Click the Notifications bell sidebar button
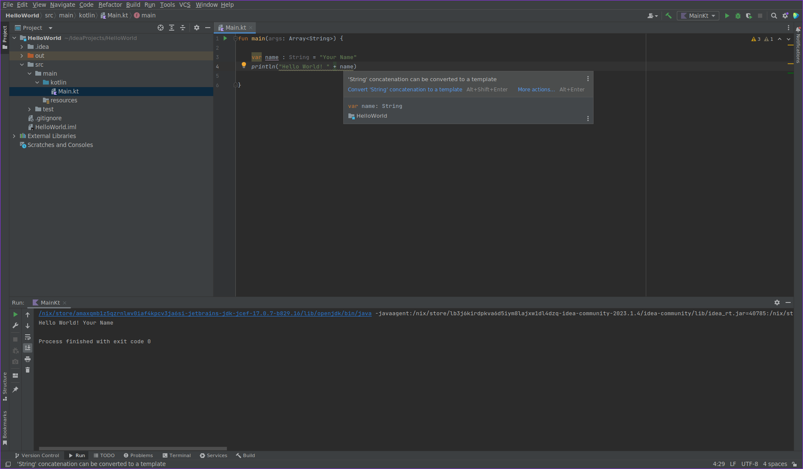The width and height of the screenshot is (803, 469). click(798, 45)
